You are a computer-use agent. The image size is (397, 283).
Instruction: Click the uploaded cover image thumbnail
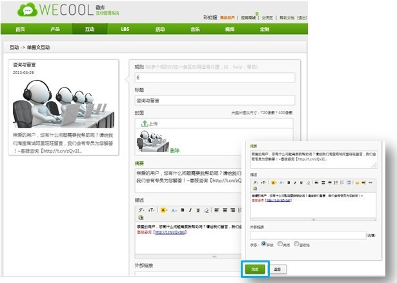tap(153, 141)
